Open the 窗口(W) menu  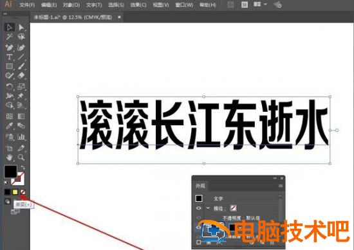pos(184,5)
